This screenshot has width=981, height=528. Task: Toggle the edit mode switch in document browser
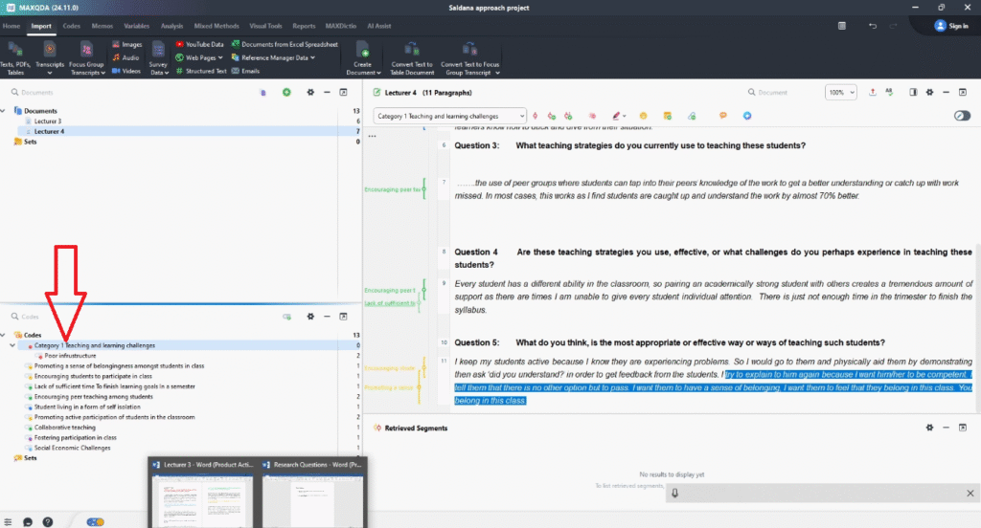point(961,116)
